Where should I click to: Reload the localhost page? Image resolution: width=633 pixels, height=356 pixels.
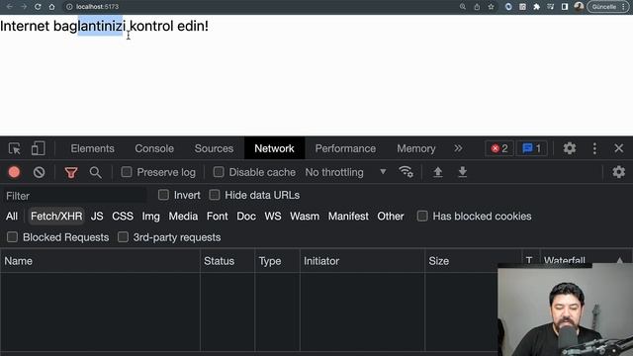pyautogui.click(x=38, y=7)
